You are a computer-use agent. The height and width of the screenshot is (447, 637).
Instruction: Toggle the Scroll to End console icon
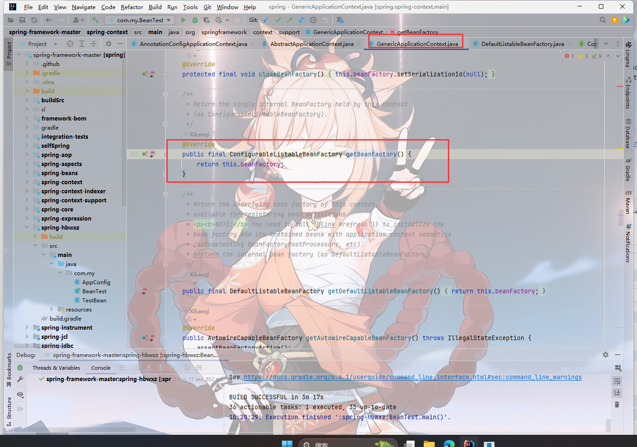(617, 392)
